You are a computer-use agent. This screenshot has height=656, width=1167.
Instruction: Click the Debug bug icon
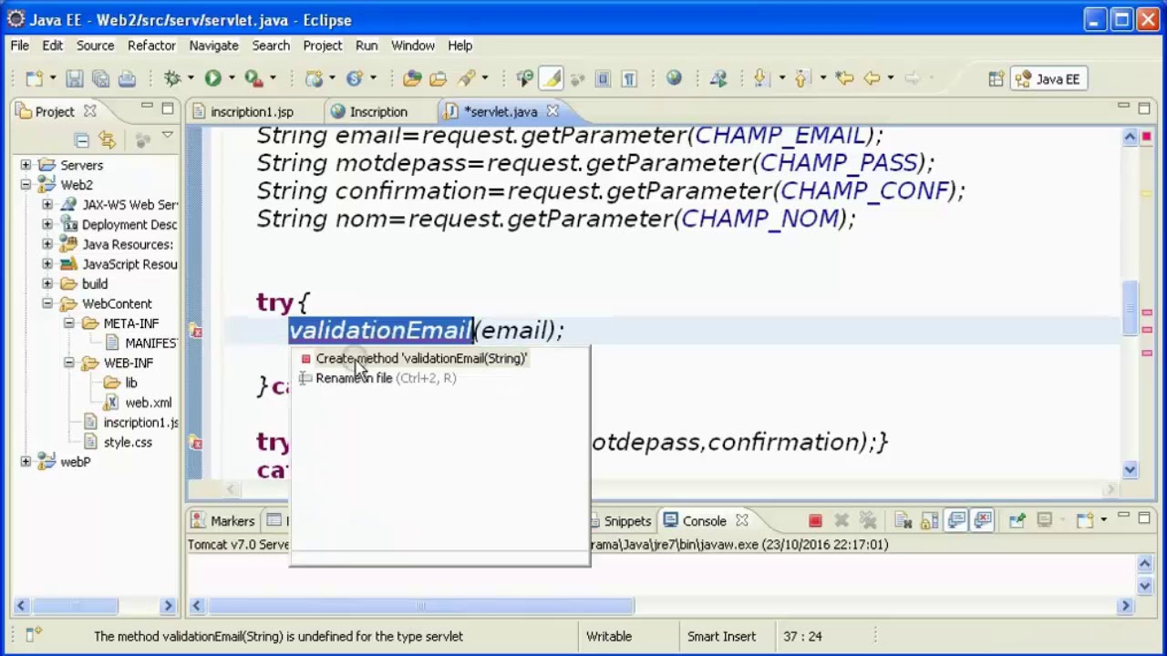point(171,79)
